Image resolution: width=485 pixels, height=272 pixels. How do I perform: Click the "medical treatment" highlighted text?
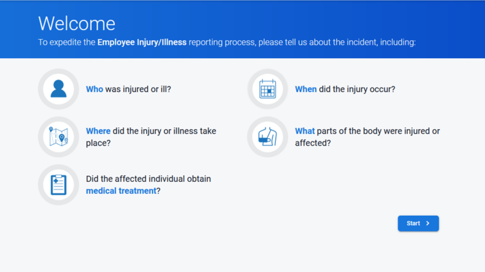121,191
